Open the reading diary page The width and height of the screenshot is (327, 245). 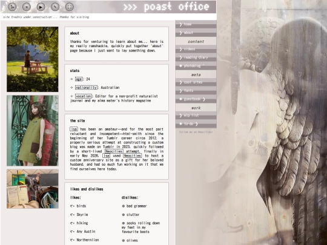(x=196, y=57)
